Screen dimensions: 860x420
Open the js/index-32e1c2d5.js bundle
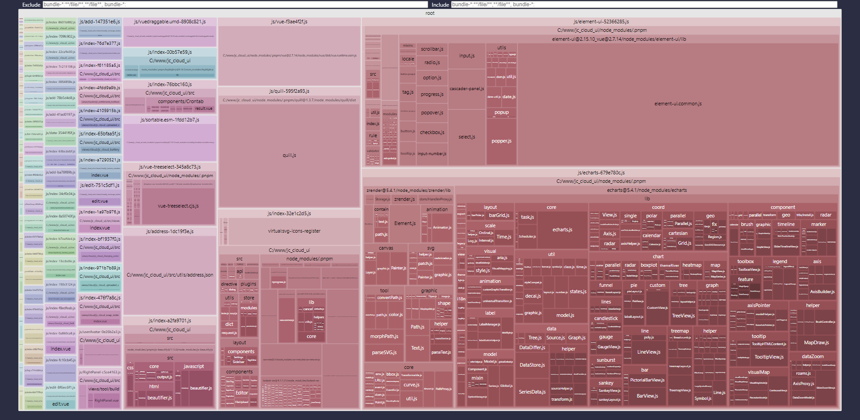[x=289, y=213]
